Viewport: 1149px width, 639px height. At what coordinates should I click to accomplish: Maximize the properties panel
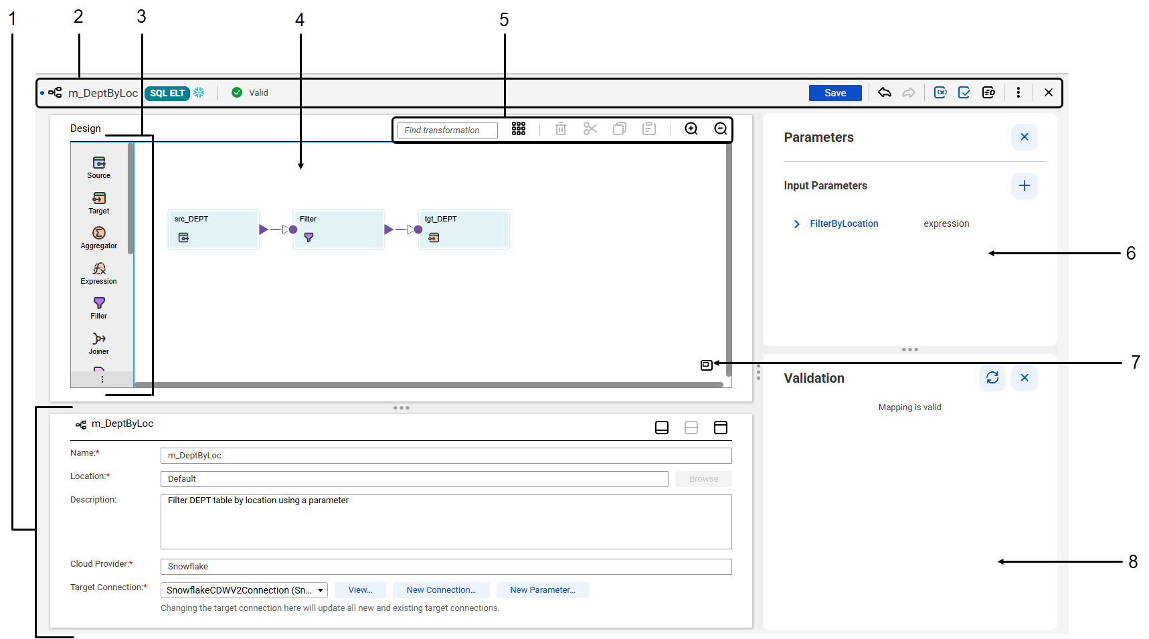tap(721, 428)
